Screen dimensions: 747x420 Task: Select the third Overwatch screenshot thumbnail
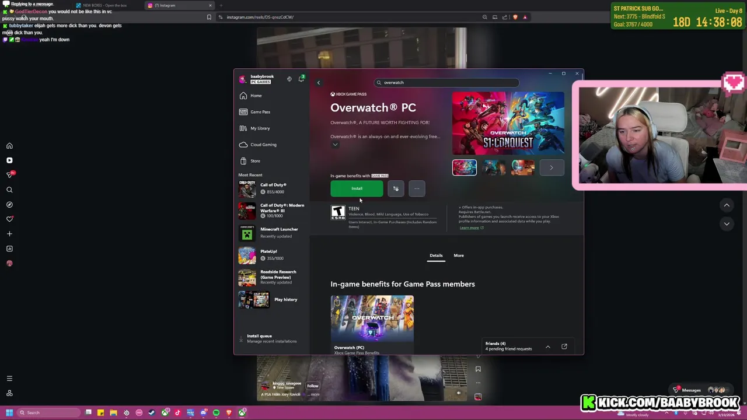point(523,167)
